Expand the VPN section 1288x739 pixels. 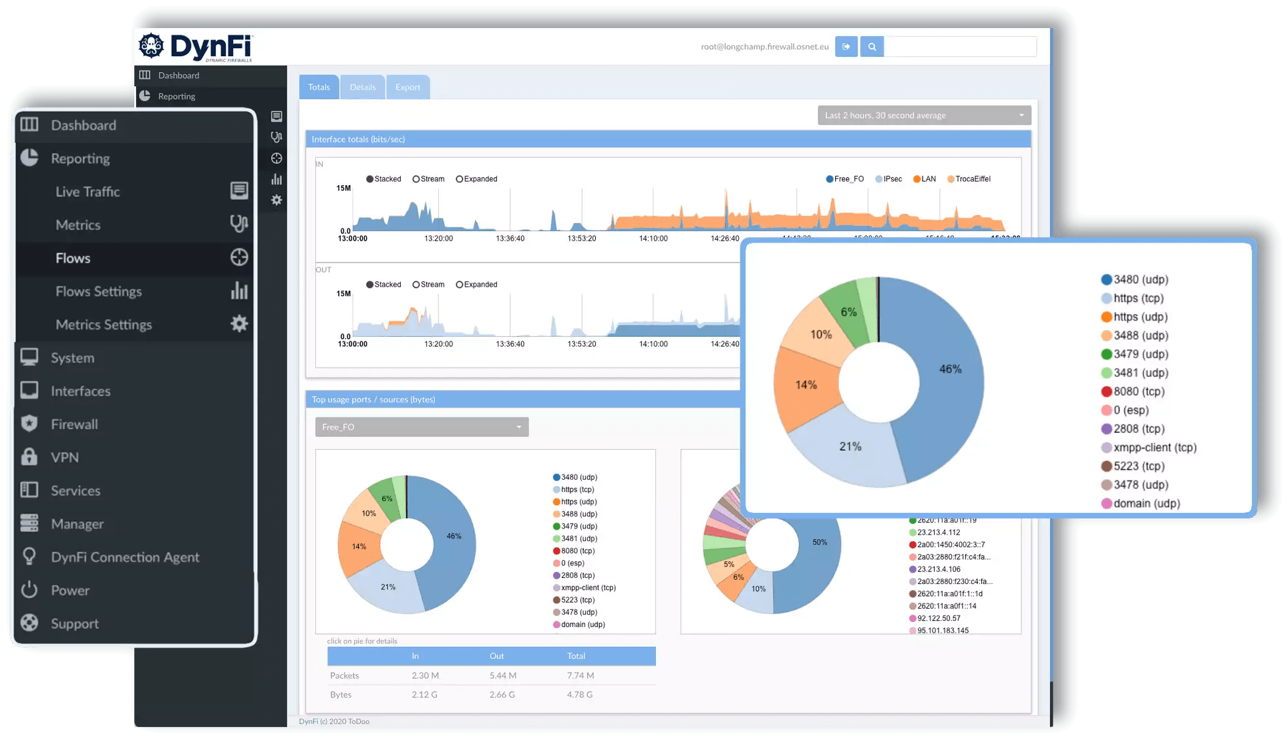[65, 459]
